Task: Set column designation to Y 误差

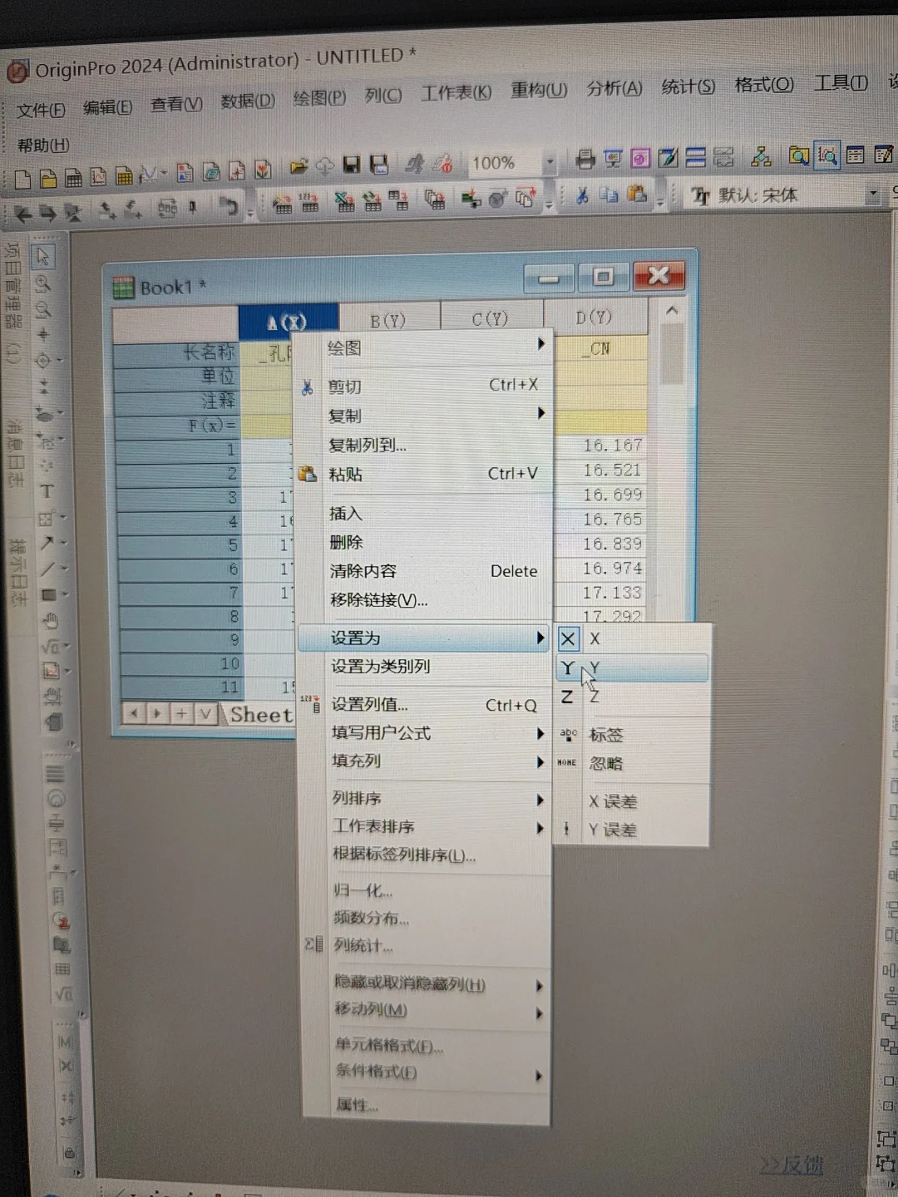Action: click(x=632, y=830)
